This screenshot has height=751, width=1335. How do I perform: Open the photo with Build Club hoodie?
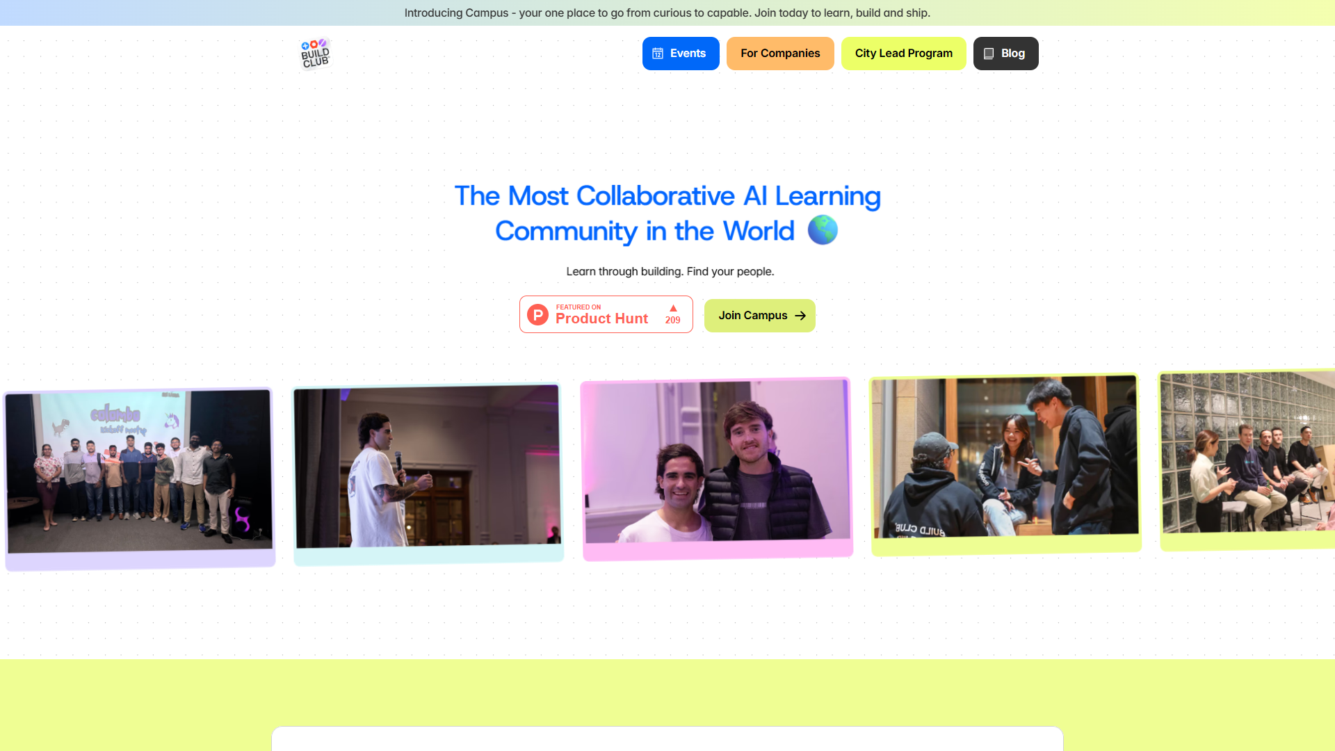[1005, 464]
